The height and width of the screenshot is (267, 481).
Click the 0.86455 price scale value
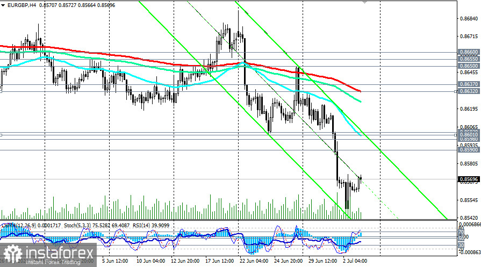coord(469,73)
